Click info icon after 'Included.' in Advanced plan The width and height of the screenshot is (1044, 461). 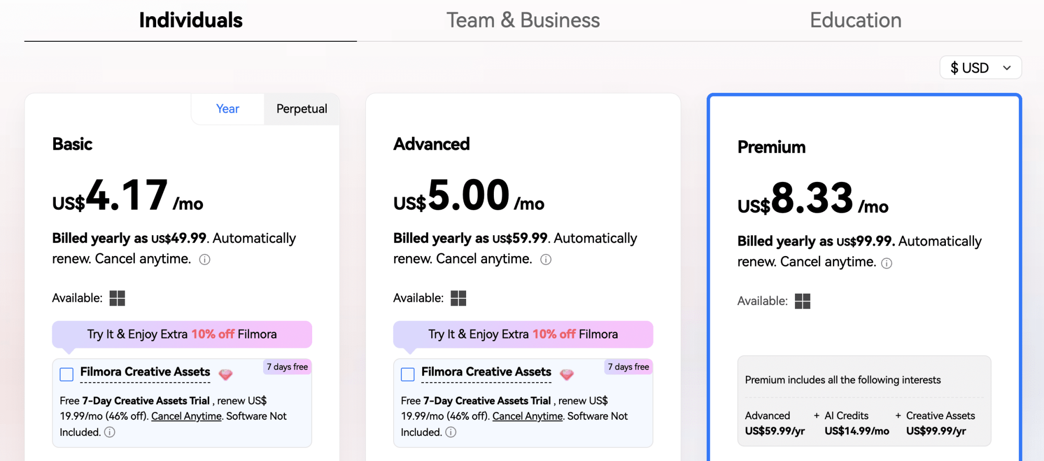coord(451,432)
